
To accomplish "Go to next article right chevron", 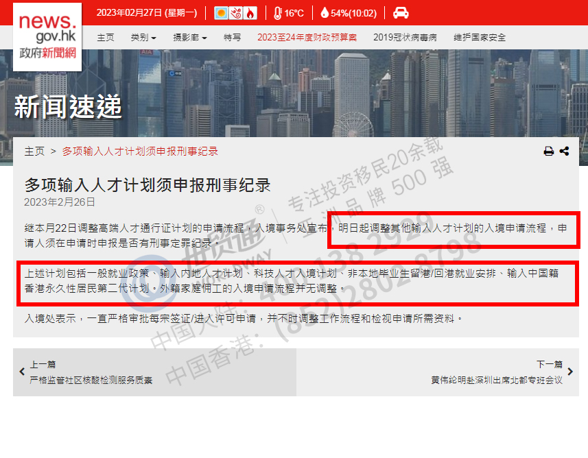I will pyautogui.click(x=570, y=372).
